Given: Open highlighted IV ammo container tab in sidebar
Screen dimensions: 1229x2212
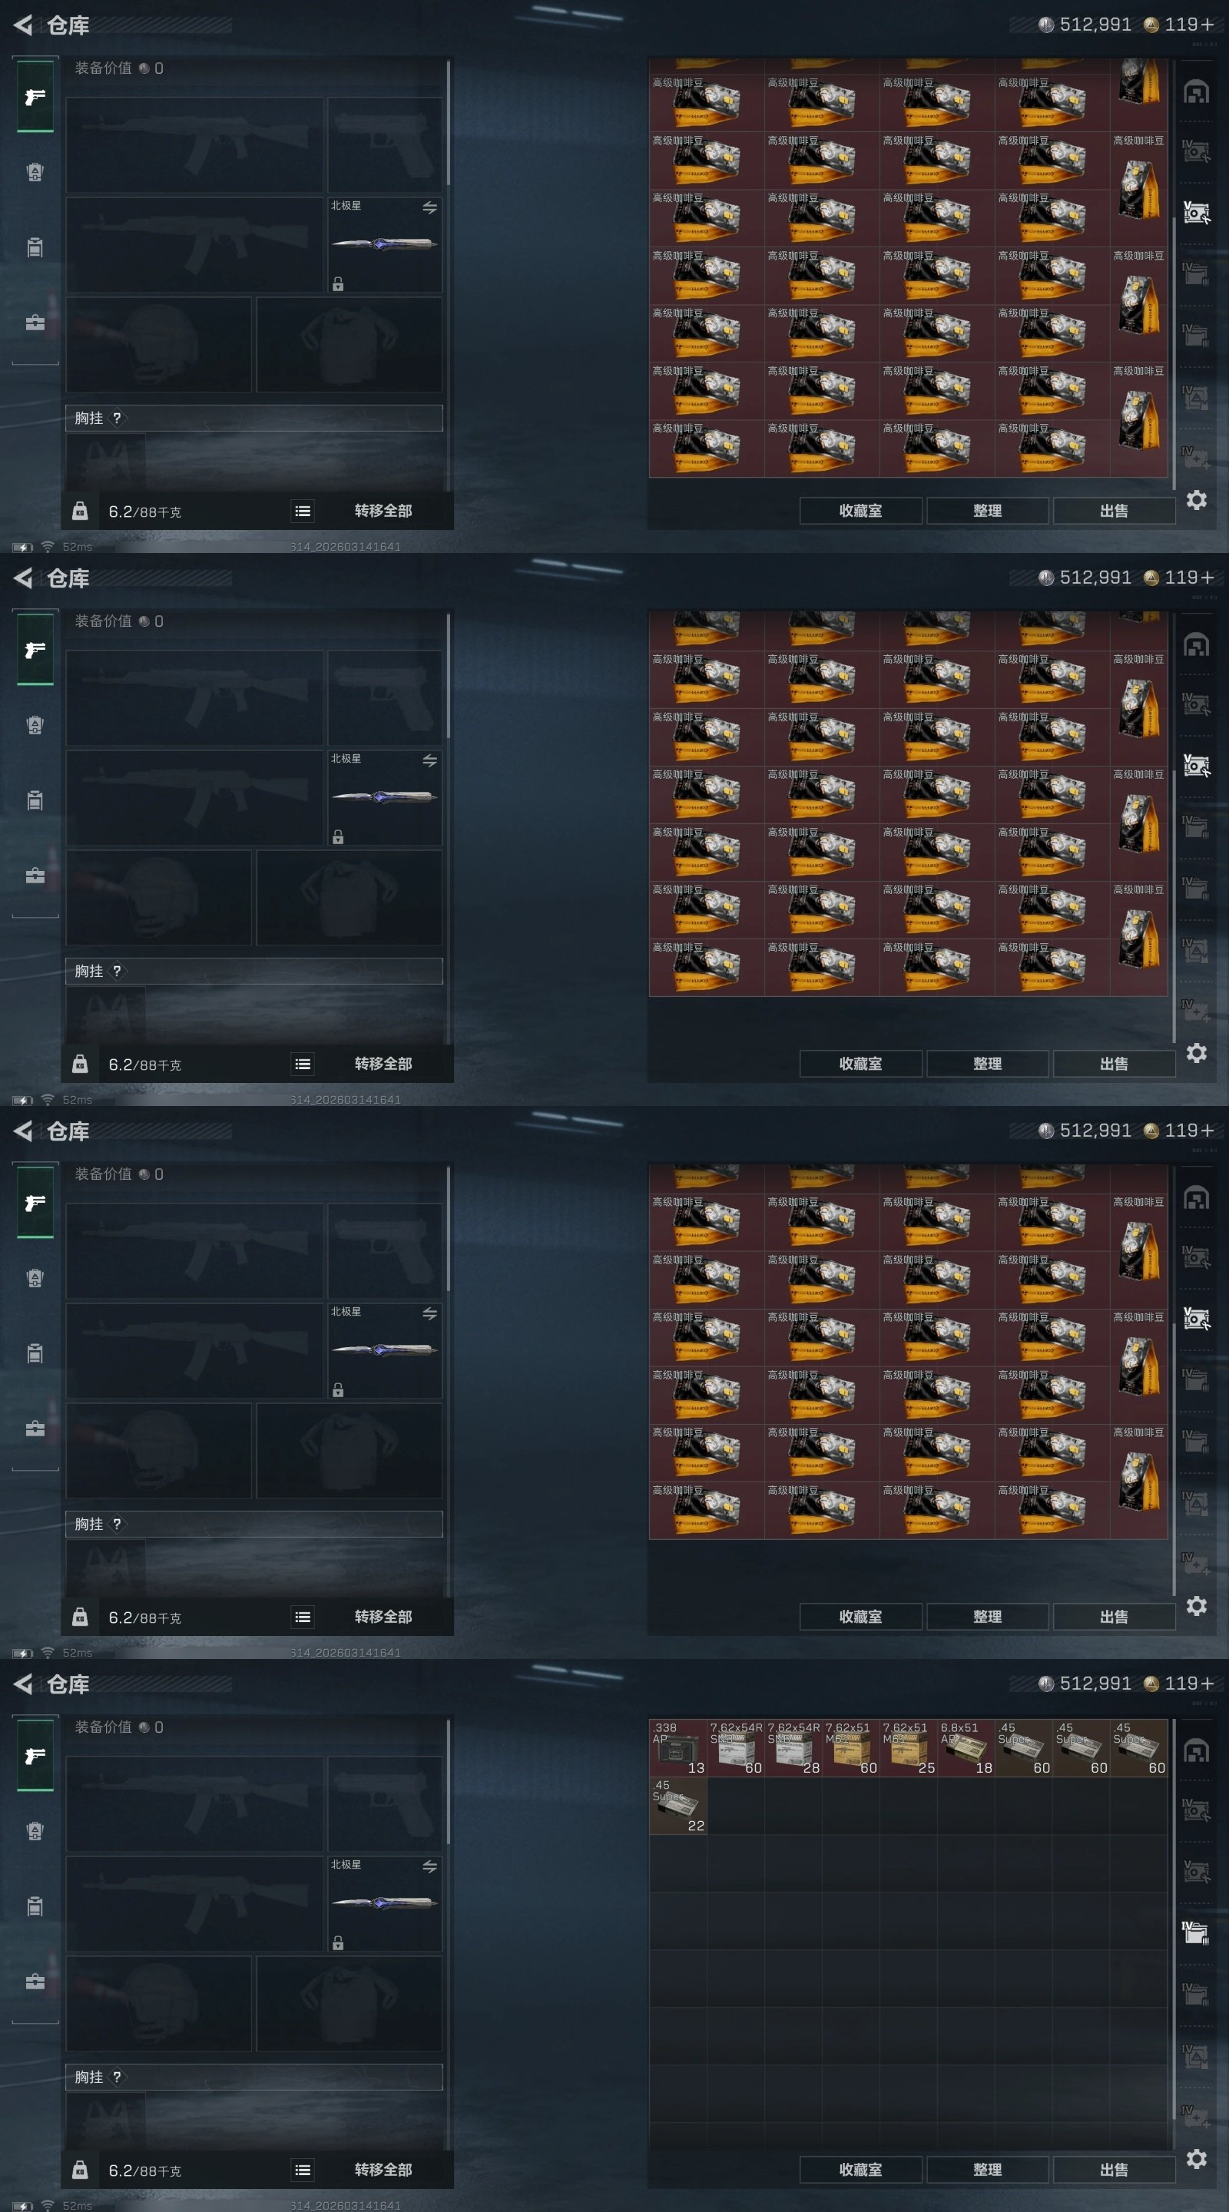Looking at the screenshot, I should (x=1197, y=1932).
